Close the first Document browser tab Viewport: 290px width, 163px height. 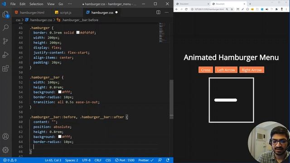point(208,4)
